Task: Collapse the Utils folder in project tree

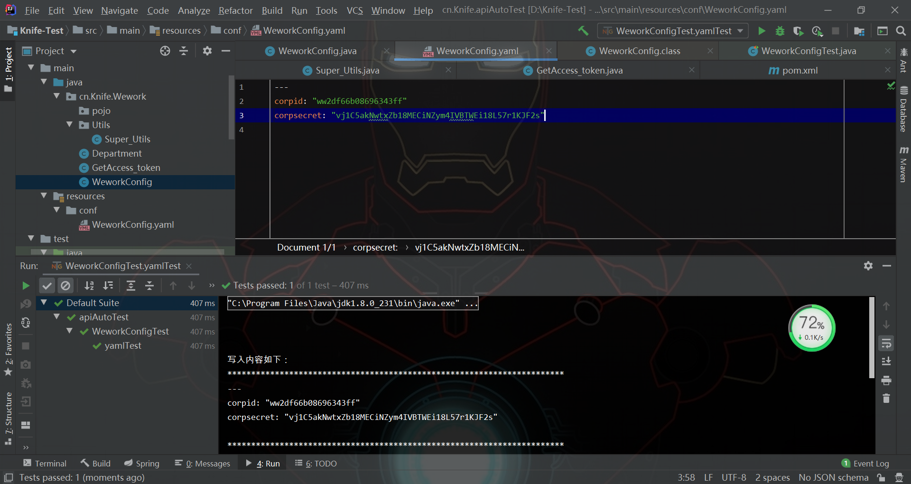Action: pos(70,125)
